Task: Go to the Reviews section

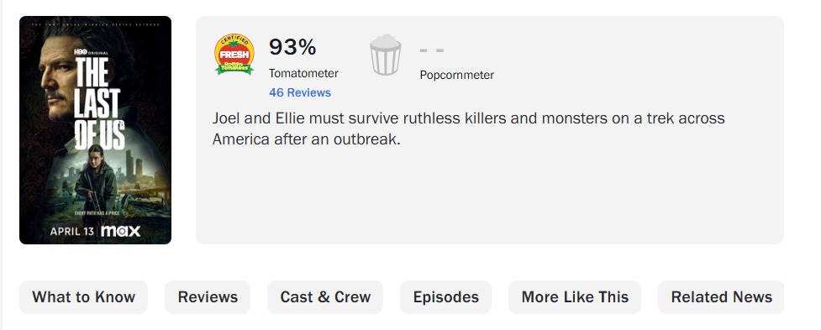Action: (x=208, y=297)
